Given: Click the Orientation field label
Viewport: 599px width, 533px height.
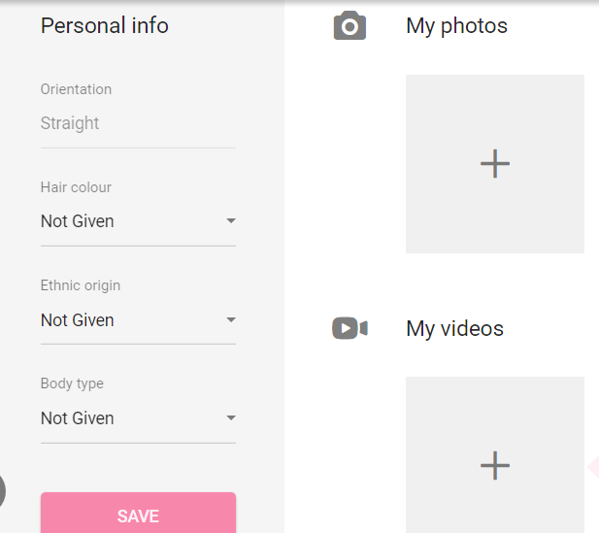Looking at the screenshot, I should coord(76,89).
